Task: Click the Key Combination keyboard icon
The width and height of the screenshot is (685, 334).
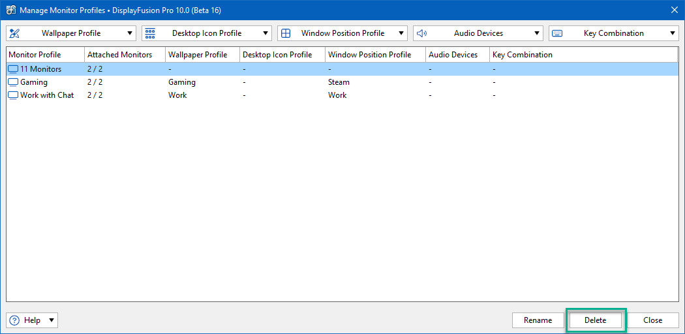Action: coord(557,33)
